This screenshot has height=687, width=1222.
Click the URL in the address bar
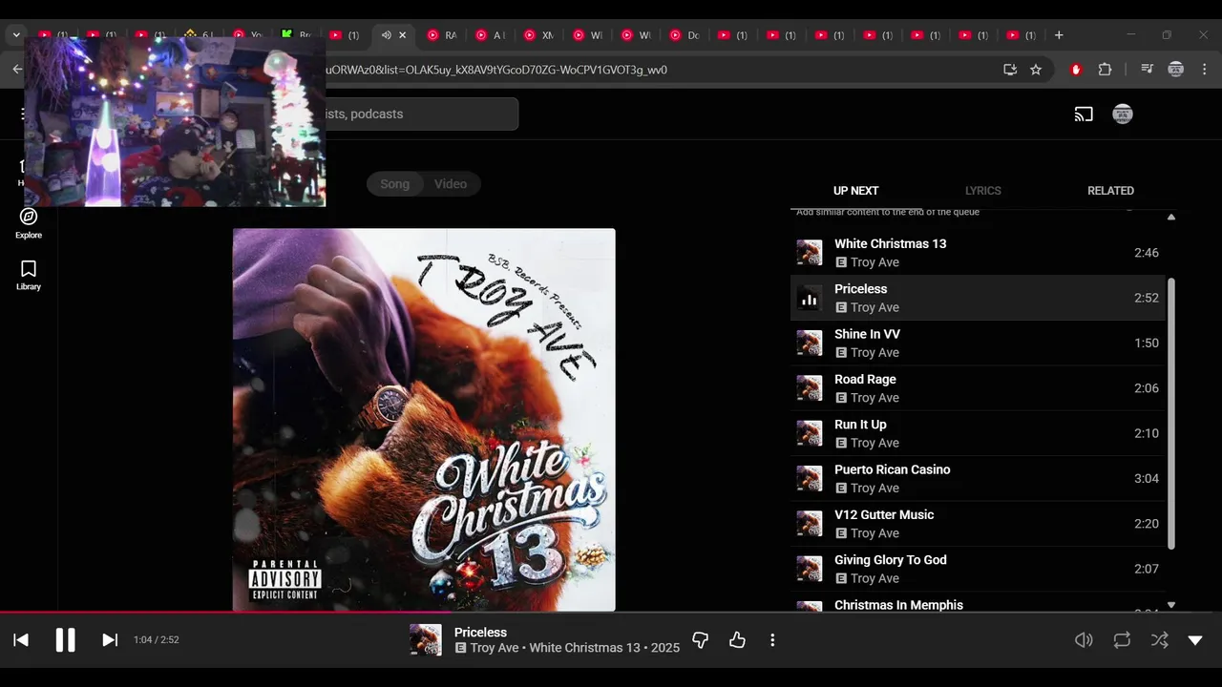495,70
